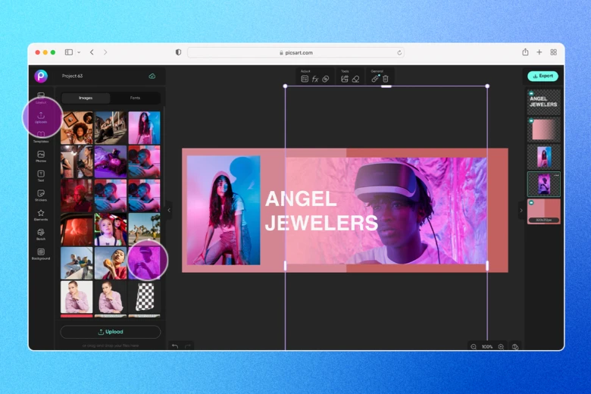Click the Upload button below the images
The image size is (591, 394).
(111, 332)
